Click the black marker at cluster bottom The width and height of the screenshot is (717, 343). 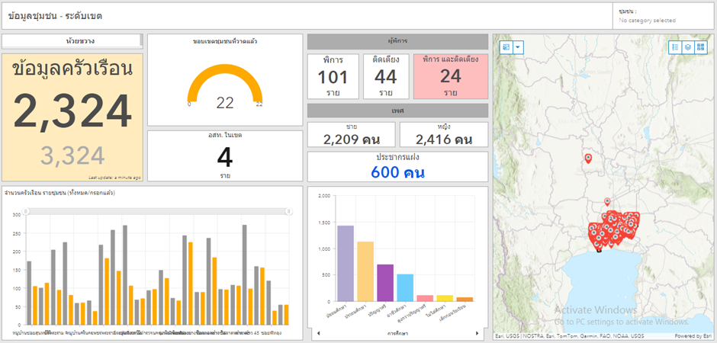coord(599,248)
